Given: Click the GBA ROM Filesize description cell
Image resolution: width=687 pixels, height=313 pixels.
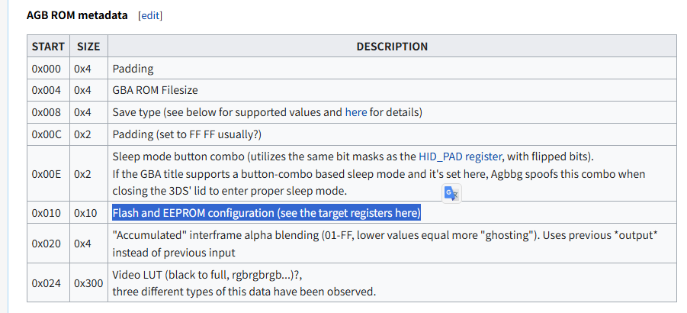Looking at the screenshot, I should point(392,90).
